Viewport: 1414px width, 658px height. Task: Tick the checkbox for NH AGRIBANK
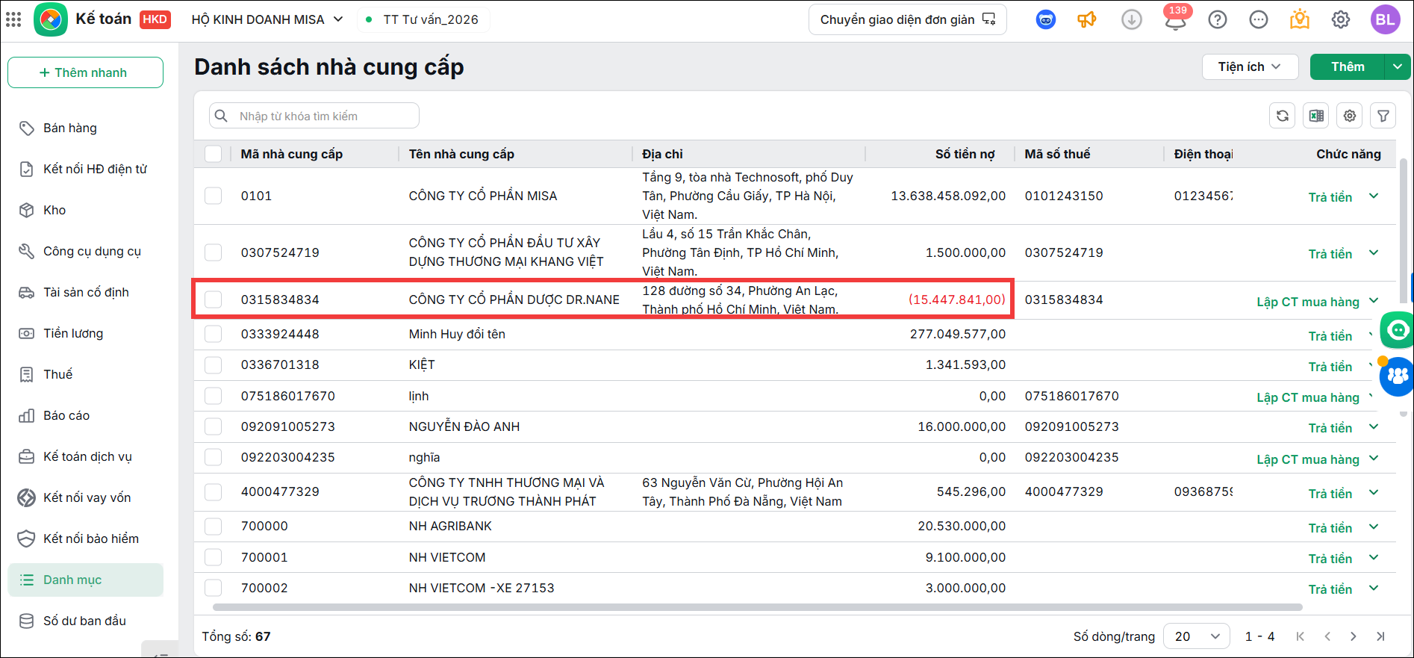coord(214,526)
